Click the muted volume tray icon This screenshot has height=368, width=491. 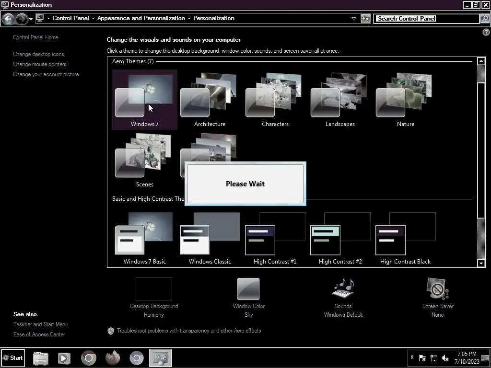point(445,357)
